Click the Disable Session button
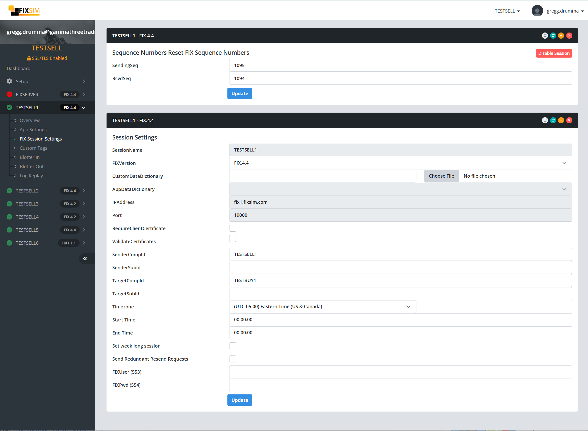Image resolution: width=588 pixels, height=431 pixels. coord(553,53)
